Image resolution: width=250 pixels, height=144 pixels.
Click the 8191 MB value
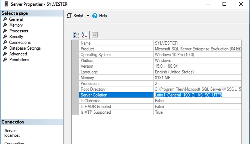(163, 78)
